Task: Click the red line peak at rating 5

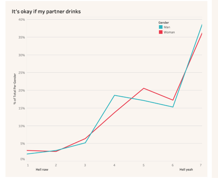Action: pyautogui.click(x=143, y=88)
